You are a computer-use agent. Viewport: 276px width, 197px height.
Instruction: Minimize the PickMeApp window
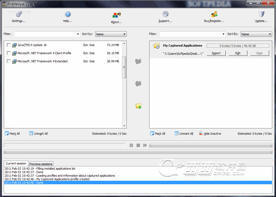[x=251, y=3]
